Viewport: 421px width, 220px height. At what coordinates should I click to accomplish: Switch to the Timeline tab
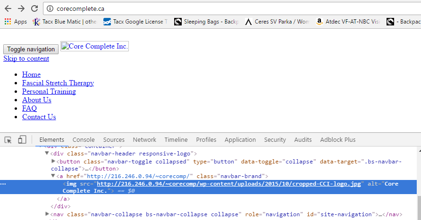pyautogui.click(x=176, y=139)
